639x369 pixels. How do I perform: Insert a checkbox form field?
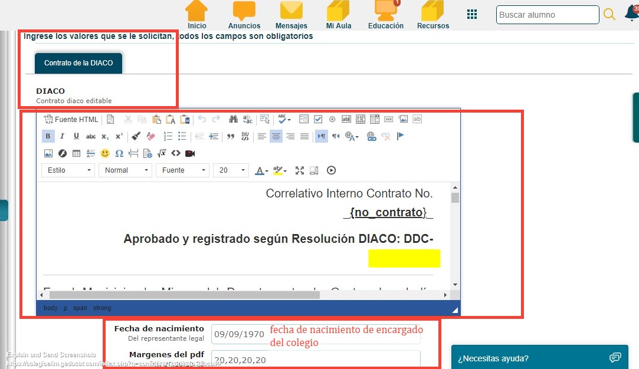pos(318,119)
